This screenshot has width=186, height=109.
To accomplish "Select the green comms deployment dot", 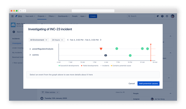I will [130, 55].
